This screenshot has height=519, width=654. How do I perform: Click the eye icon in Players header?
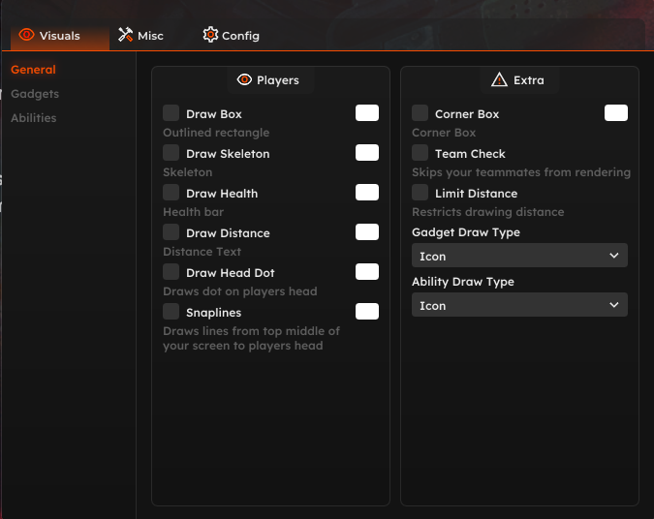click(x=244, y=80)
